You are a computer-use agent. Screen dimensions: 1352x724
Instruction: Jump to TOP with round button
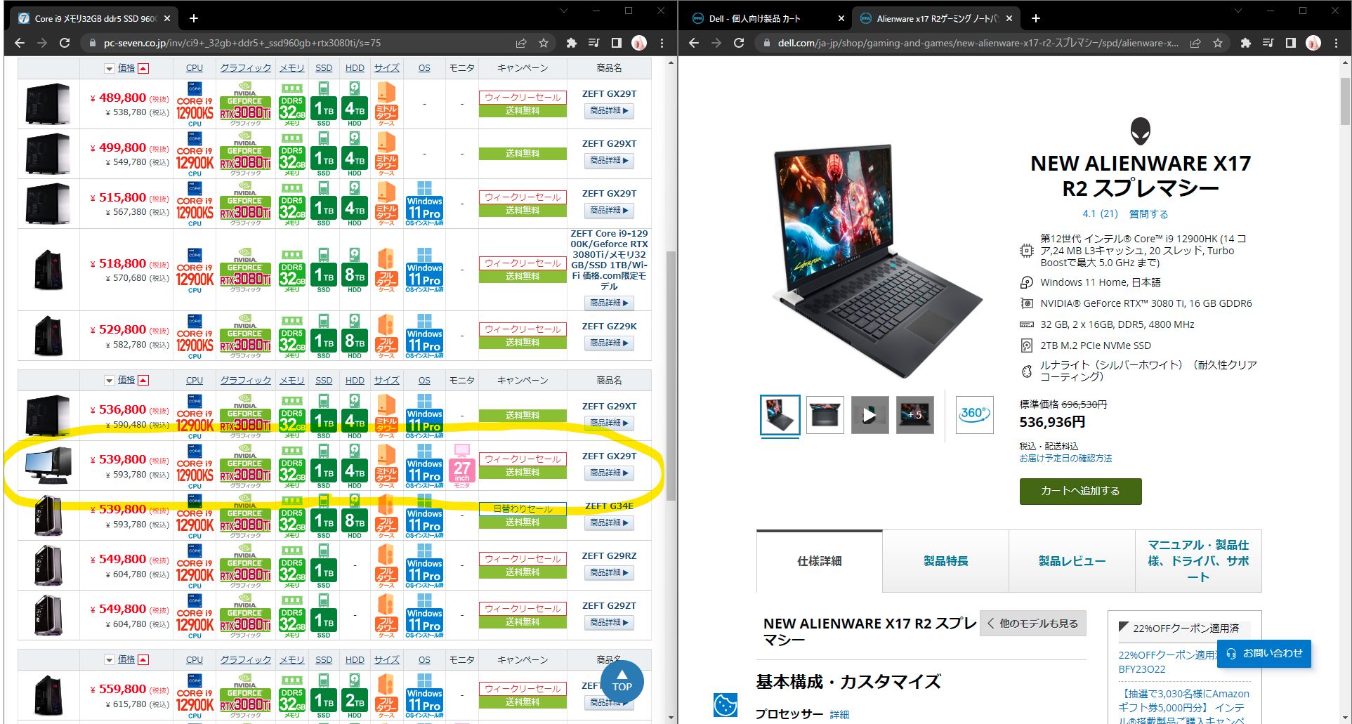622,681
